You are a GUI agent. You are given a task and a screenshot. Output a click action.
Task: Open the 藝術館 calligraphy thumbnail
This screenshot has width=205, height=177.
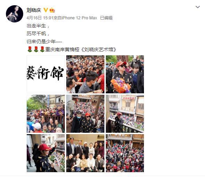(46, 74)
